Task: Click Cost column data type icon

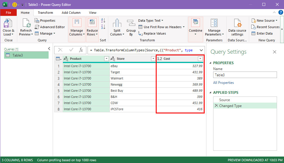Action: (160, 59)
